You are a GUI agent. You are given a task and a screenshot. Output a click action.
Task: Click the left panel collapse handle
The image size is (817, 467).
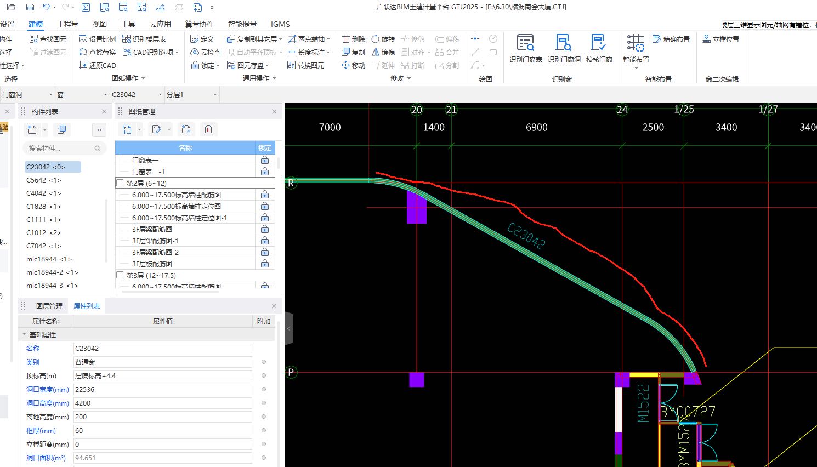pyautogui.click(x=288, y=328)
